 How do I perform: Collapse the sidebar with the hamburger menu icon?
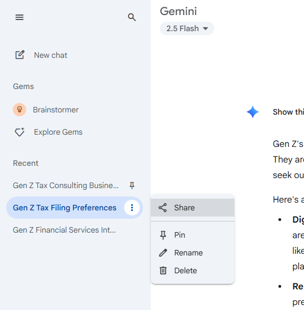(19, 17)
